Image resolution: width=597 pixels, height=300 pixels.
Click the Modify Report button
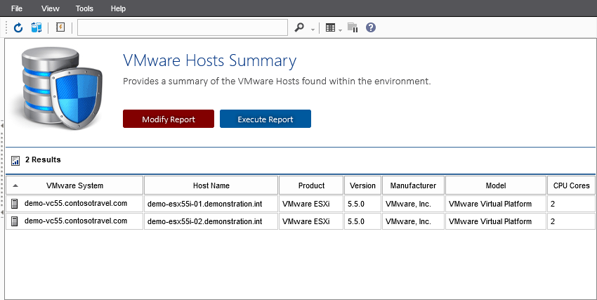click(x=169, y=119)
